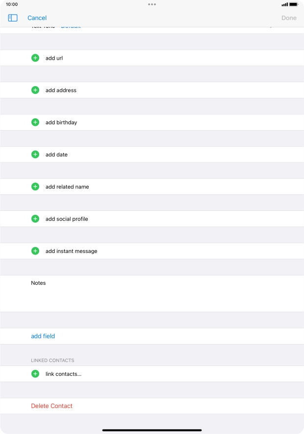304x434 pixels.
Task: Select the add social profile label
Action: (x=67, y=219)
